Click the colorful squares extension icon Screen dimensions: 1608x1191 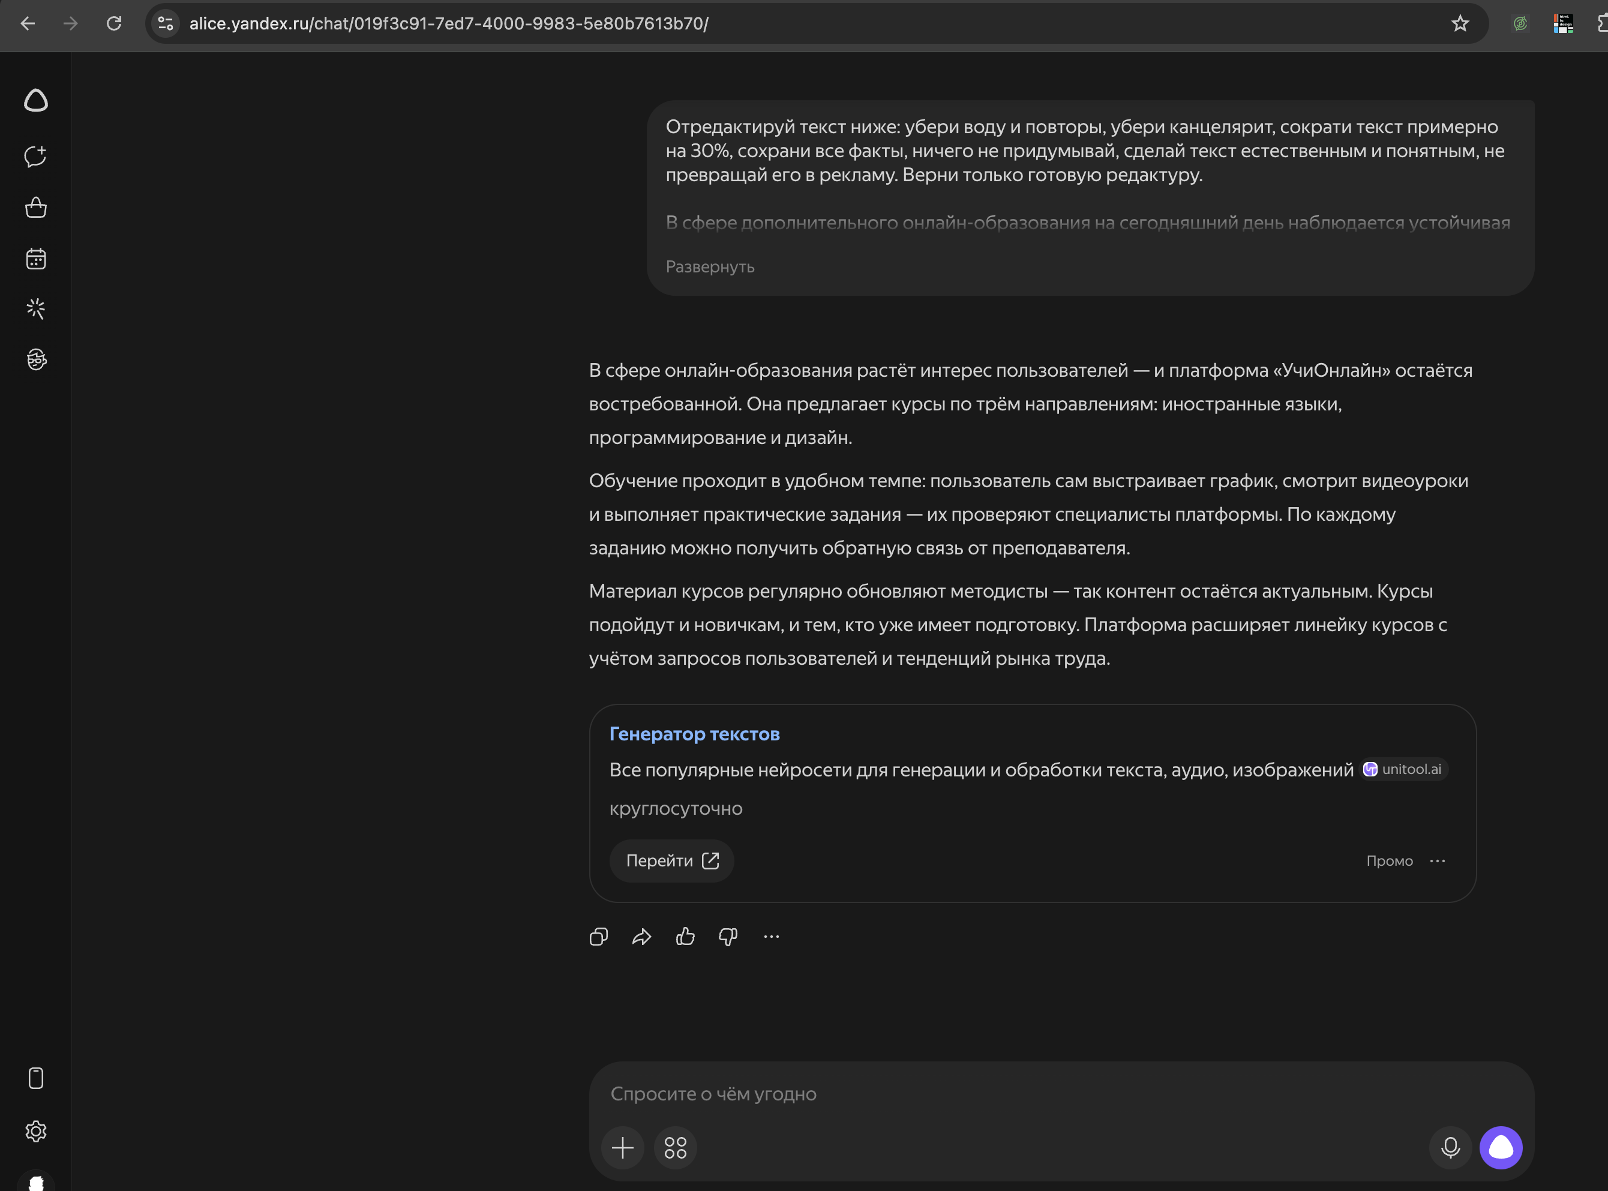point(1564,23)
